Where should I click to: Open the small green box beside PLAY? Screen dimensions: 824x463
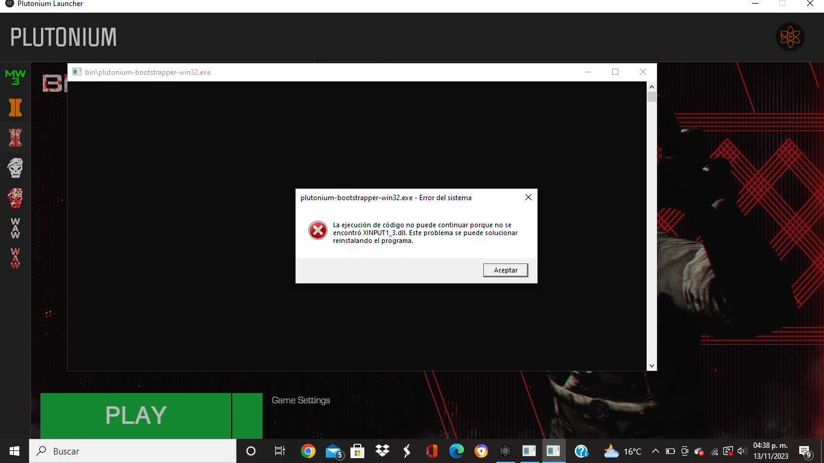(247, 416)
